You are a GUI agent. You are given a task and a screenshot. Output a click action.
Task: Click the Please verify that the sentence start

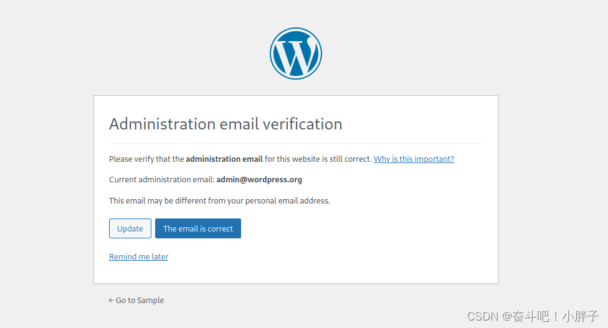[x=146, y=159]
